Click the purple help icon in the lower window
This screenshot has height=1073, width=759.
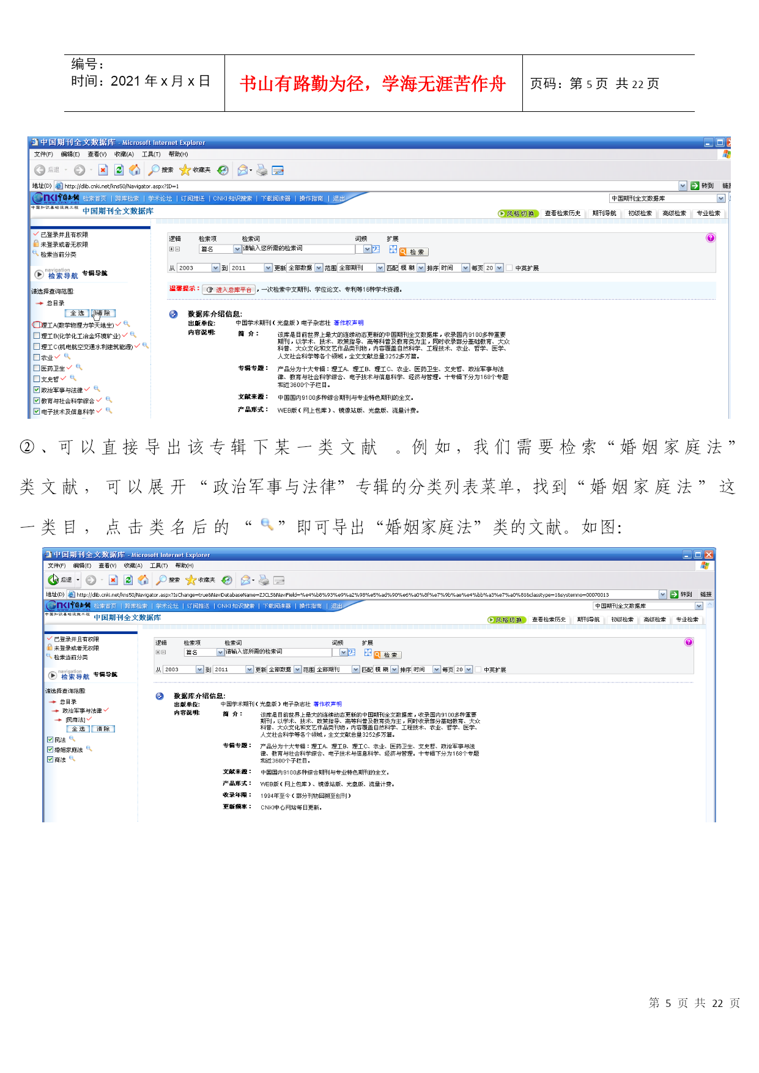pos(689,642)
